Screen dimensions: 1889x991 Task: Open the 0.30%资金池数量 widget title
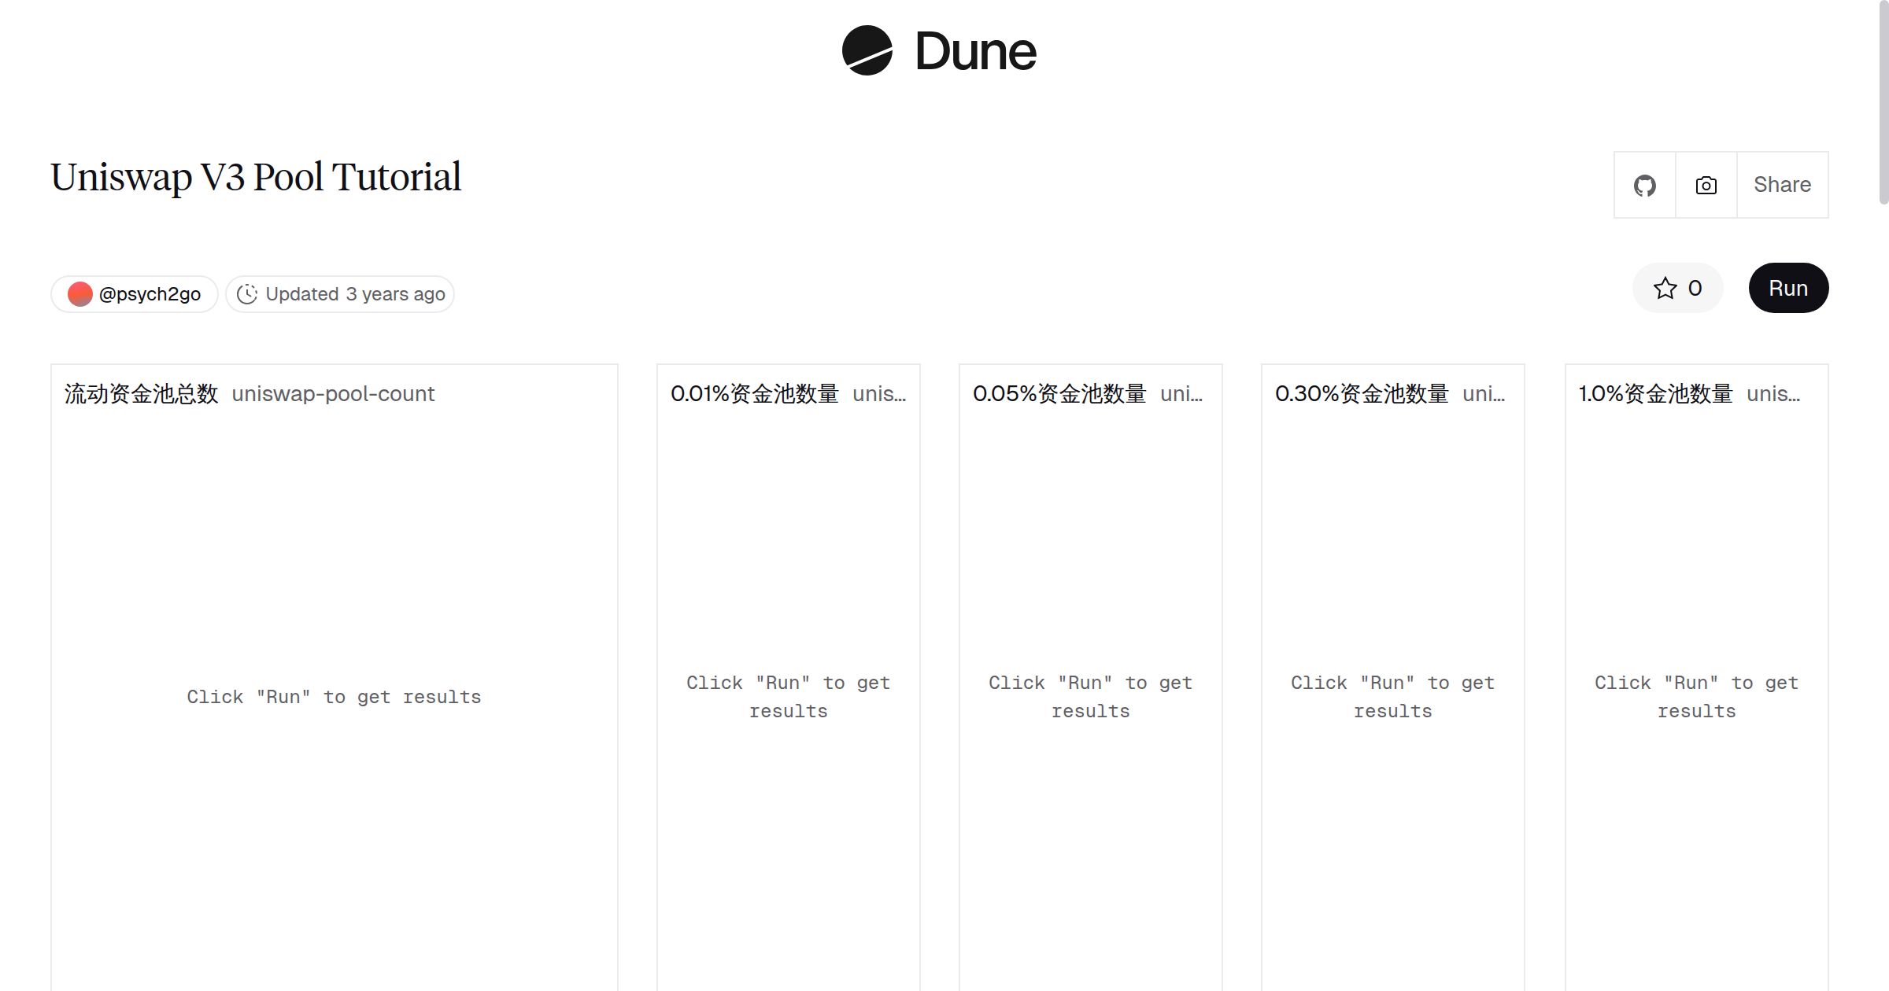tap(1361, 394)
